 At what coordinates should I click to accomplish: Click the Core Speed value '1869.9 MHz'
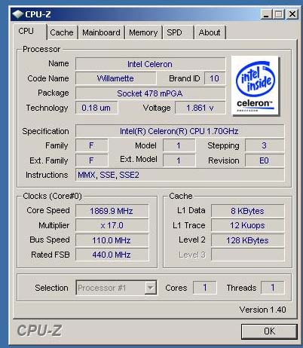pyautogui.click(x=112, y=211)
